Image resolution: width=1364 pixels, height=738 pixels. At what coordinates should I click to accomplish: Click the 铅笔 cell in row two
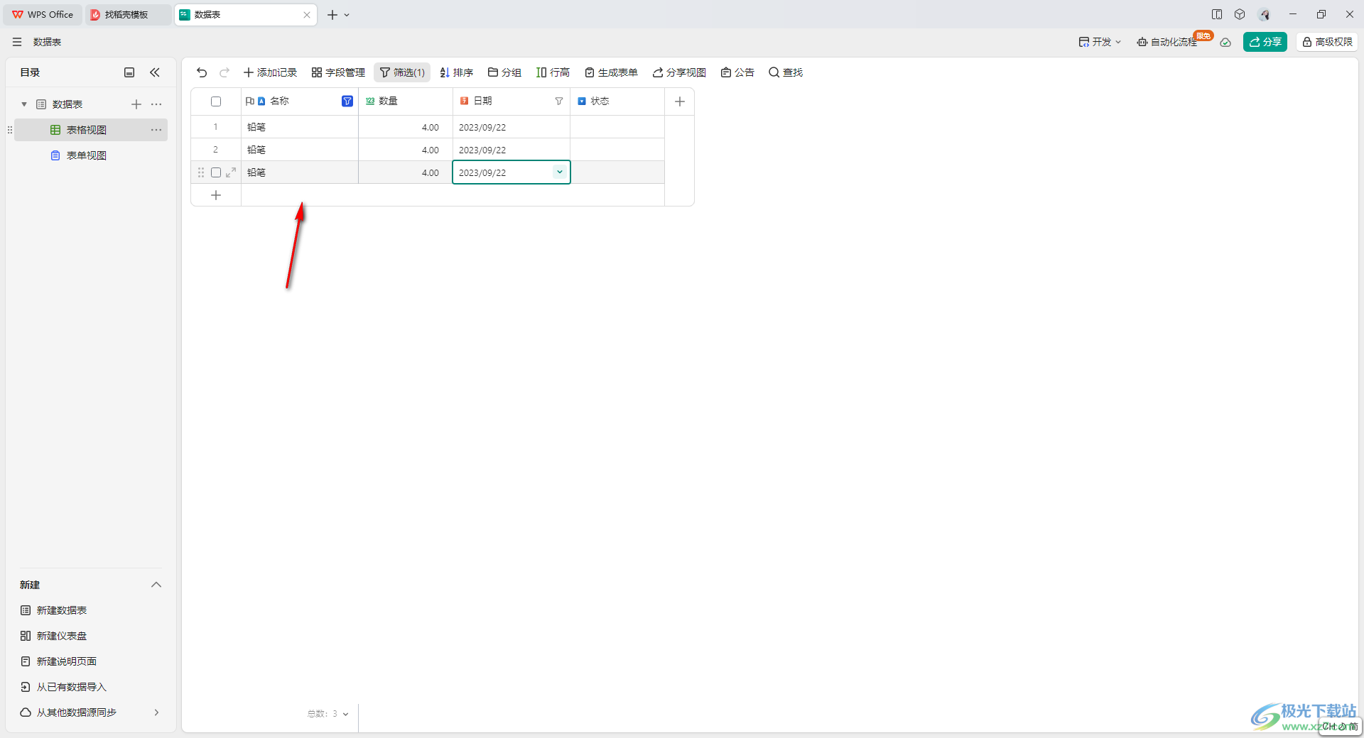pos(300,150)
